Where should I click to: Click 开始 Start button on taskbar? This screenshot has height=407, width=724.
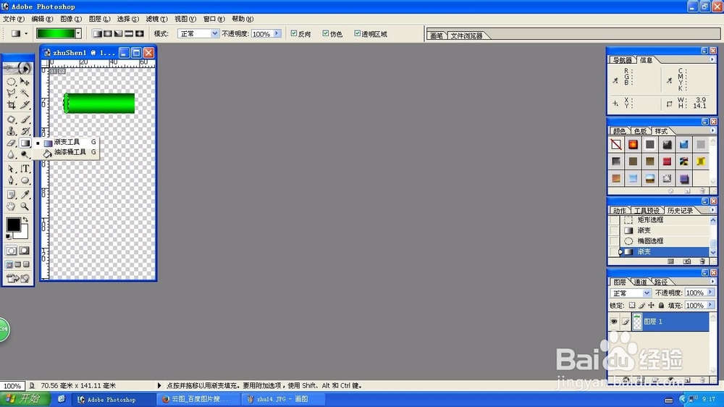(23, 399)
